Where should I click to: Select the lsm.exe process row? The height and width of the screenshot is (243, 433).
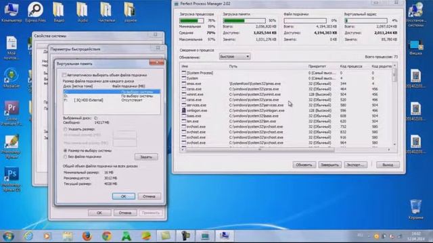coord(286,122)
